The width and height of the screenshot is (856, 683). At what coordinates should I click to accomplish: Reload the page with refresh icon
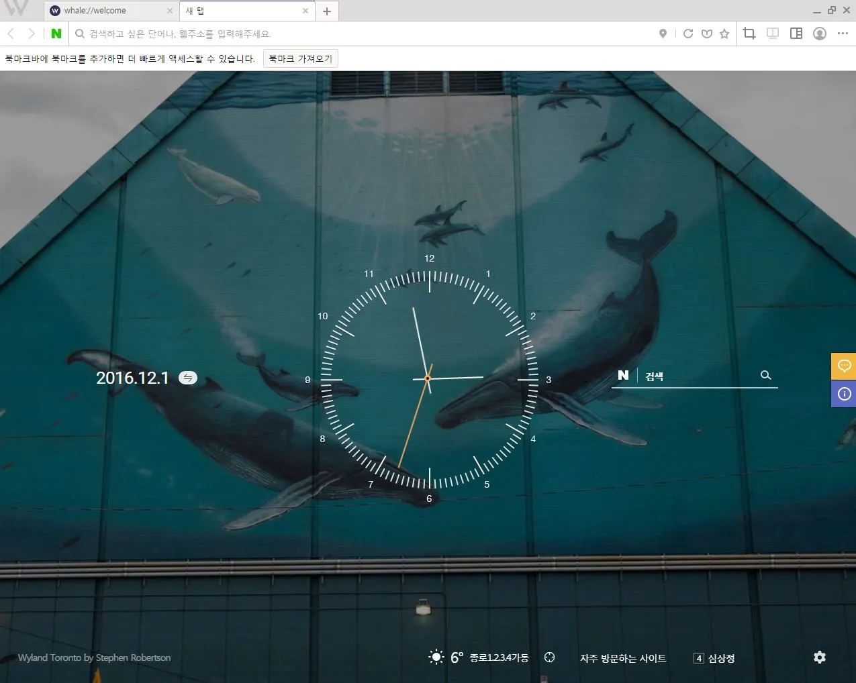(x=688, y=34)
